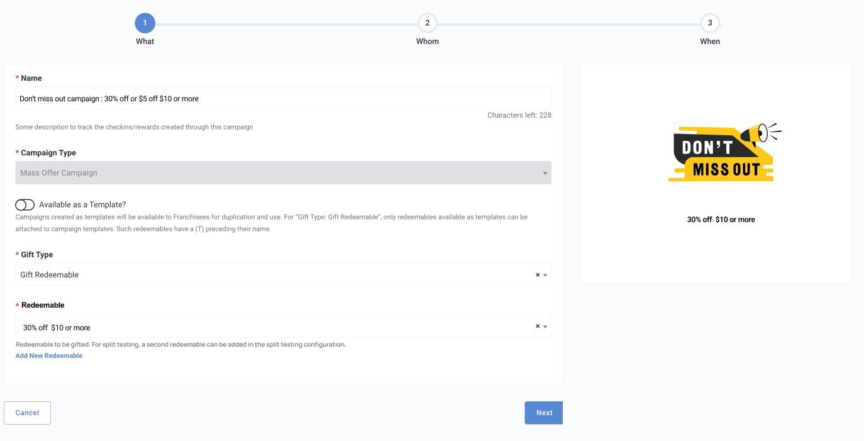Select the What step label
Screen dimensions: 864x441
pos(145,42)
